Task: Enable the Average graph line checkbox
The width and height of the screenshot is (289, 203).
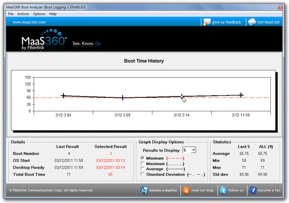Action: pos(142,169)
